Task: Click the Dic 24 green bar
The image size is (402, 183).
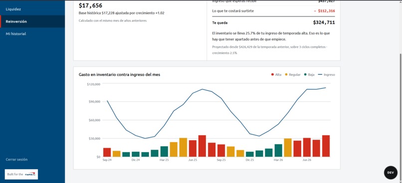Action: click(x=136, y=154)
